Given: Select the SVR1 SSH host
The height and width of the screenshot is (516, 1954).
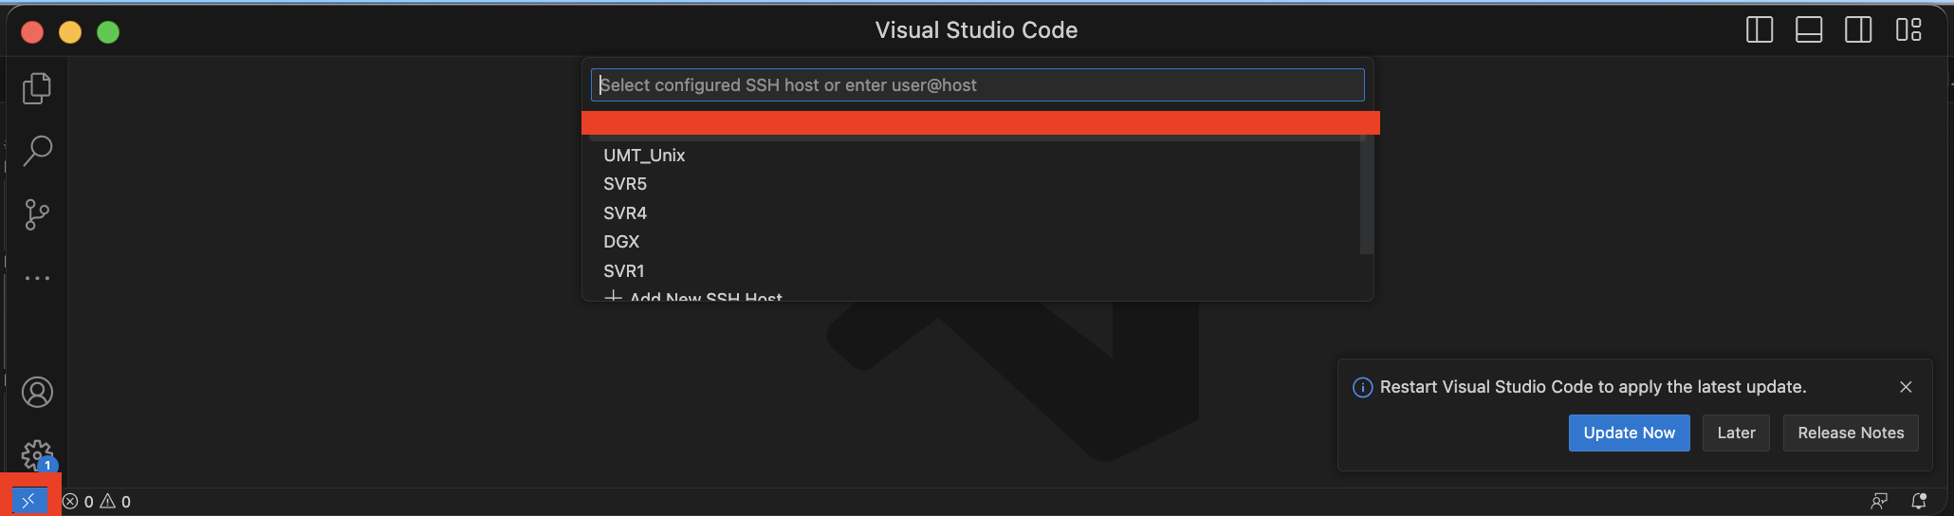Looking at the screenshot, I should tap(974, 271).
